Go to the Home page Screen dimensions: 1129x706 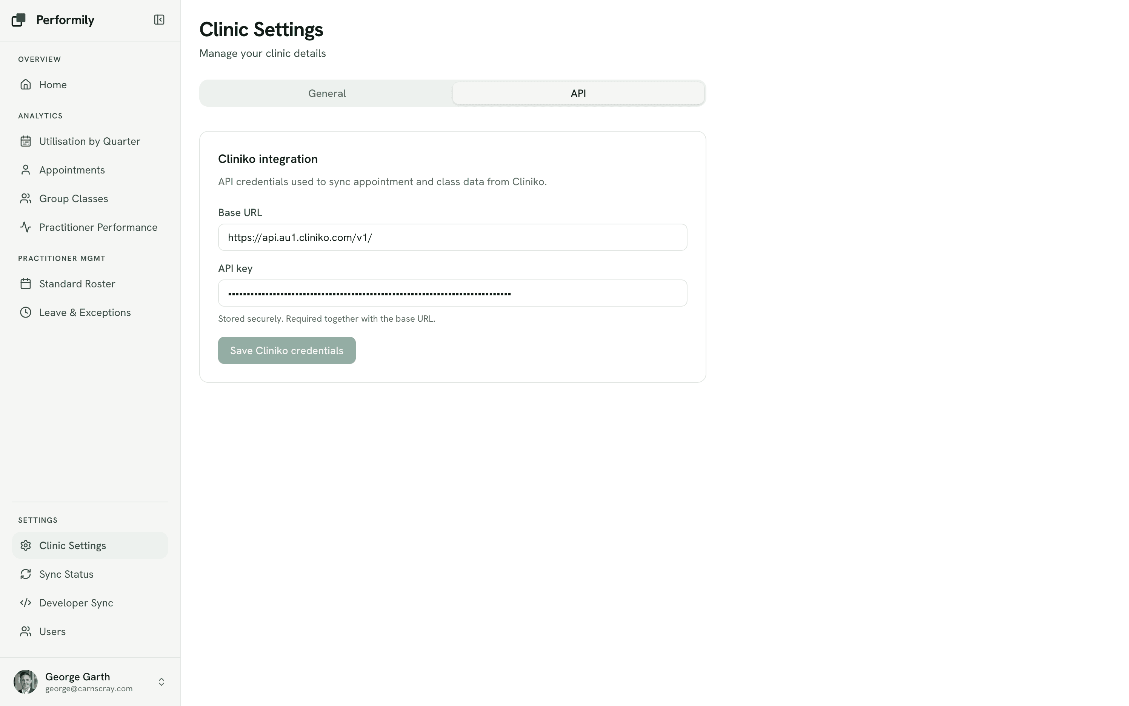(90, 84)
